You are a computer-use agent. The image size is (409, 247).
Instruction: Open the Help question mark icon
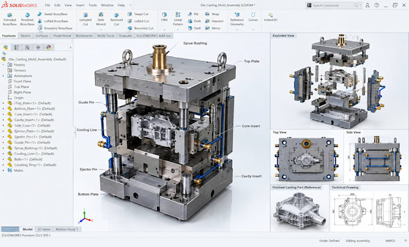coord(377,5)
